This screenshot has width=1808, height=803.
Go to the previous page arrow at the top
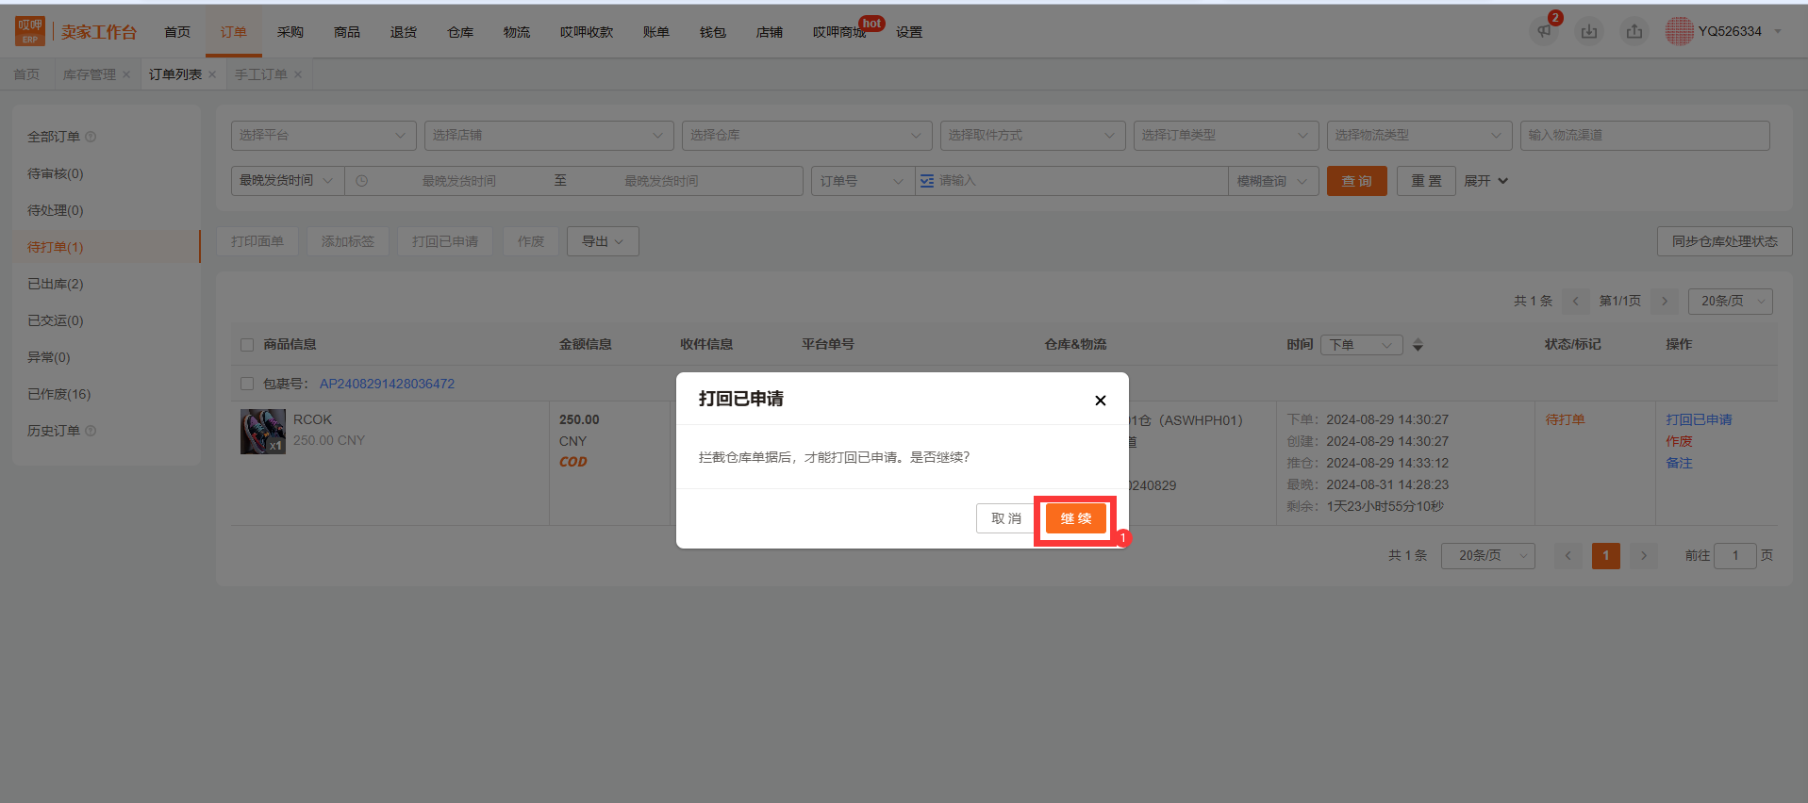pyautogui.click(x=1575, y=301)
